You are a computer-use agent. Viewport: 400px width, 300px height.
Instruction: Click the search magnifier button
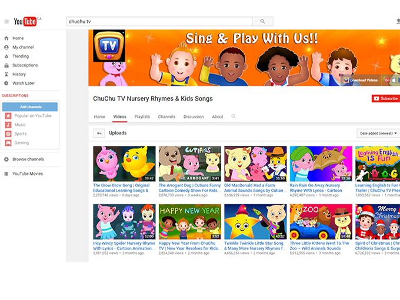[262, 21]
